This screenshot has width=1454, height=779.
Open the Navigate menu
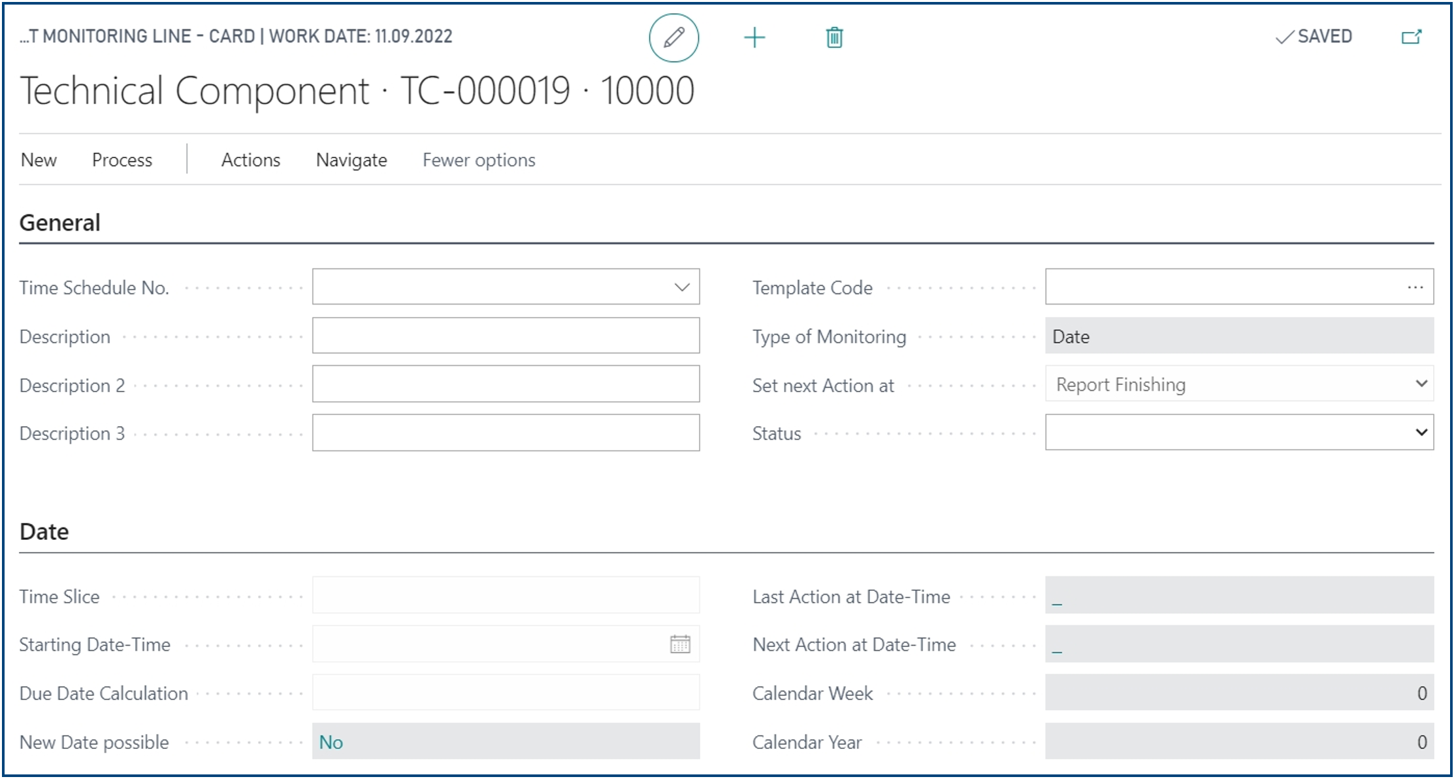tap(351, 160)
